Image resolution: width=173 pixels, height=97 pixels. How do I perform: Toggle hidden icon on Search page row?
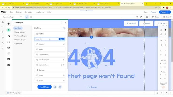pyautogui.click(x=64, y=44)
